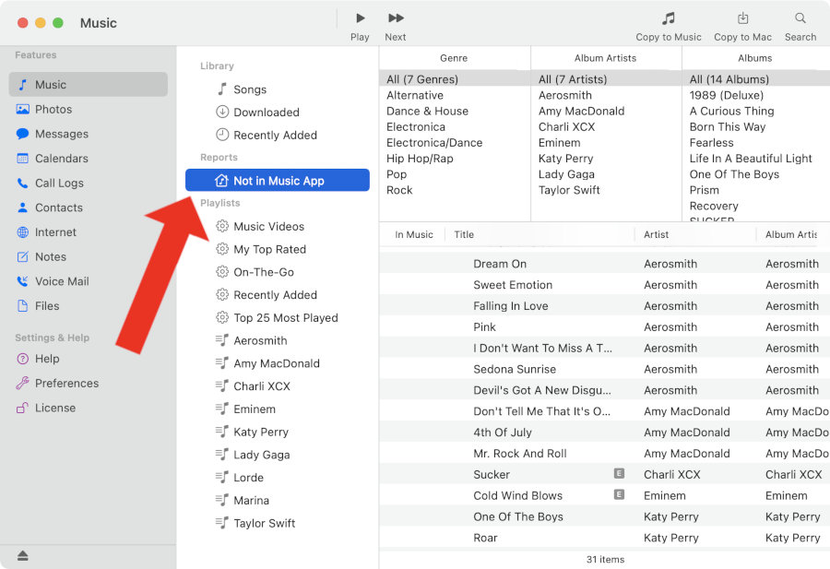Viewport: 830px width, 569px height.
Task: Select the song 4th Of July
Action: (x=604, y=433)
